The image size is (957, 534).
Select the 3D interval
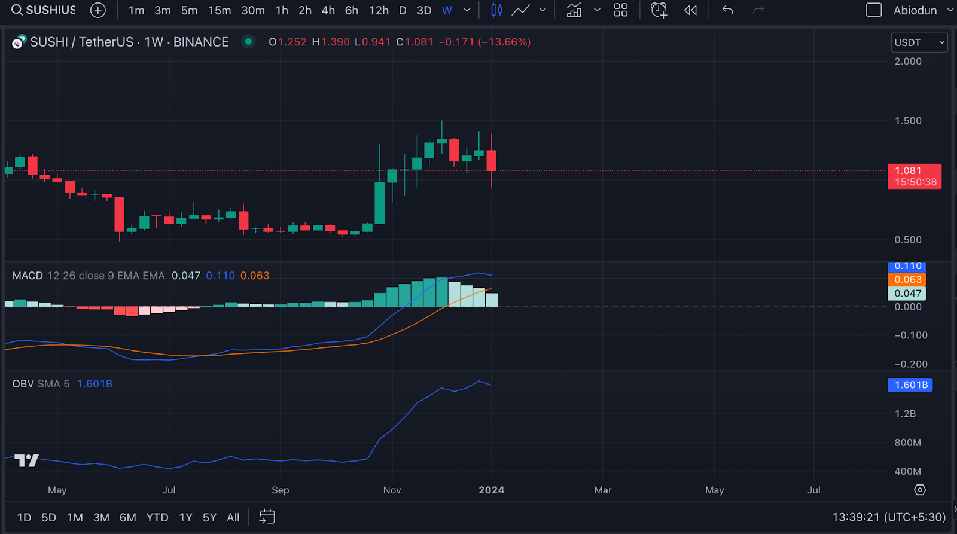[424, 10]
